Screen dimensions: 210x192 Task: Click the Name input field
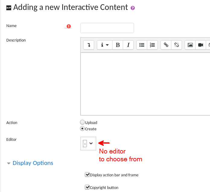107,28
